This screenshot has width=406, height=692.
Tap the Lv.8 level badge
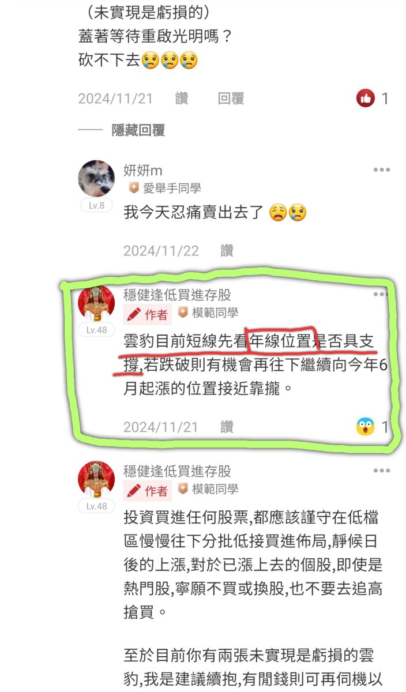click(96, 205)
